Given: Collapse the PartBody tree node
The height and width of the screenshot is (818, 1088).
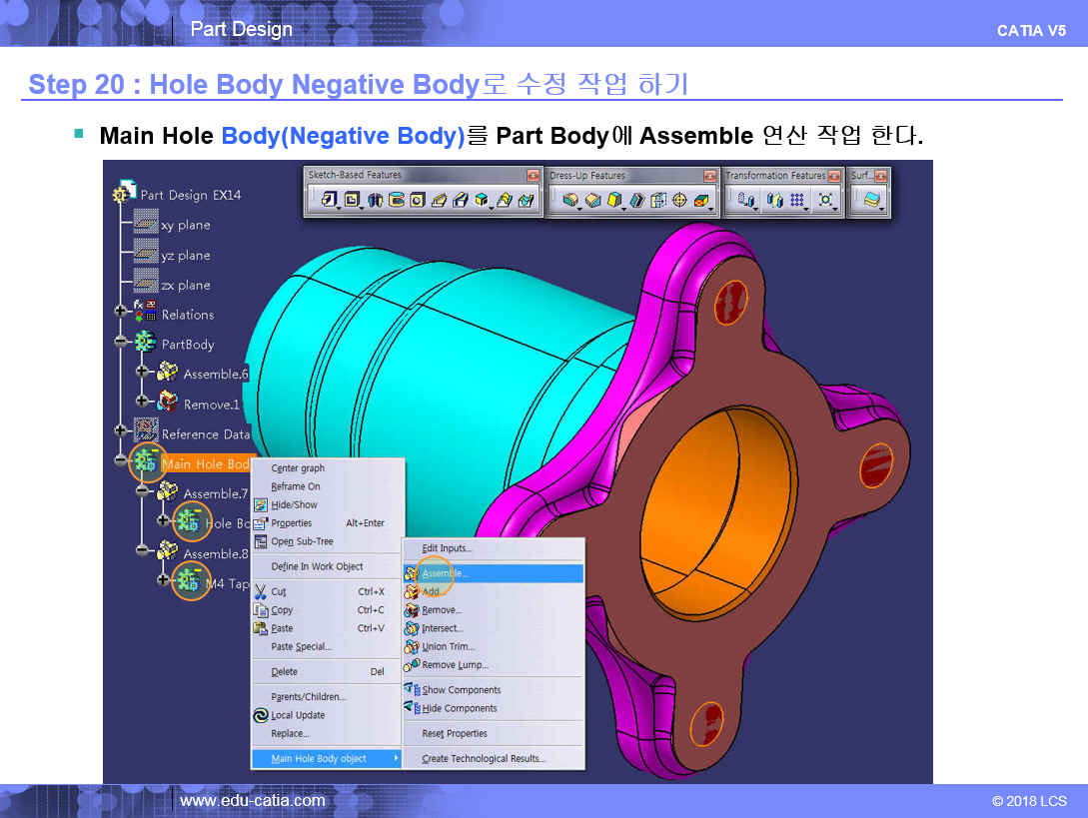Looking at the screenshot, I should (122, 343).
